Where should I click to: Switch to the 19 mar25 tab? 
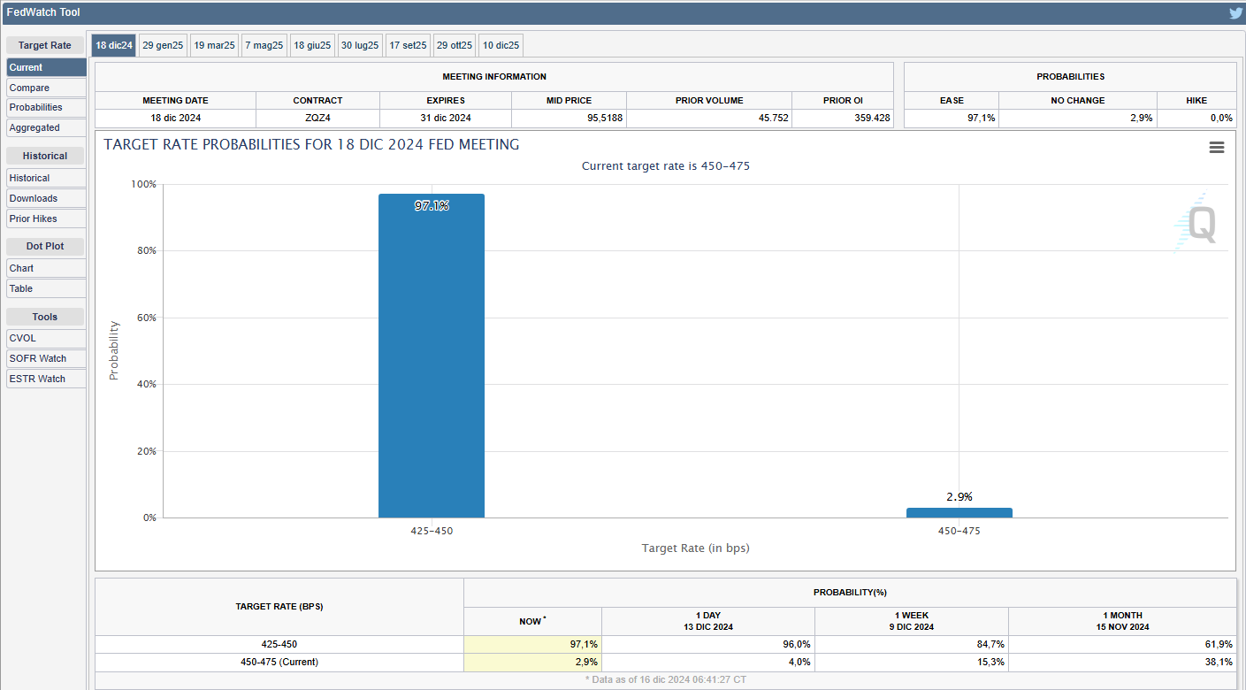214,45
